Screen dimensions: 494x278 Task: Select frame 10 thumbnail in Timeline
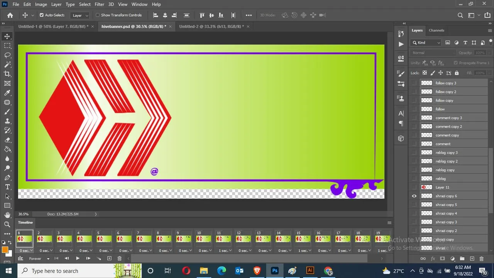[x=204, y=238]
